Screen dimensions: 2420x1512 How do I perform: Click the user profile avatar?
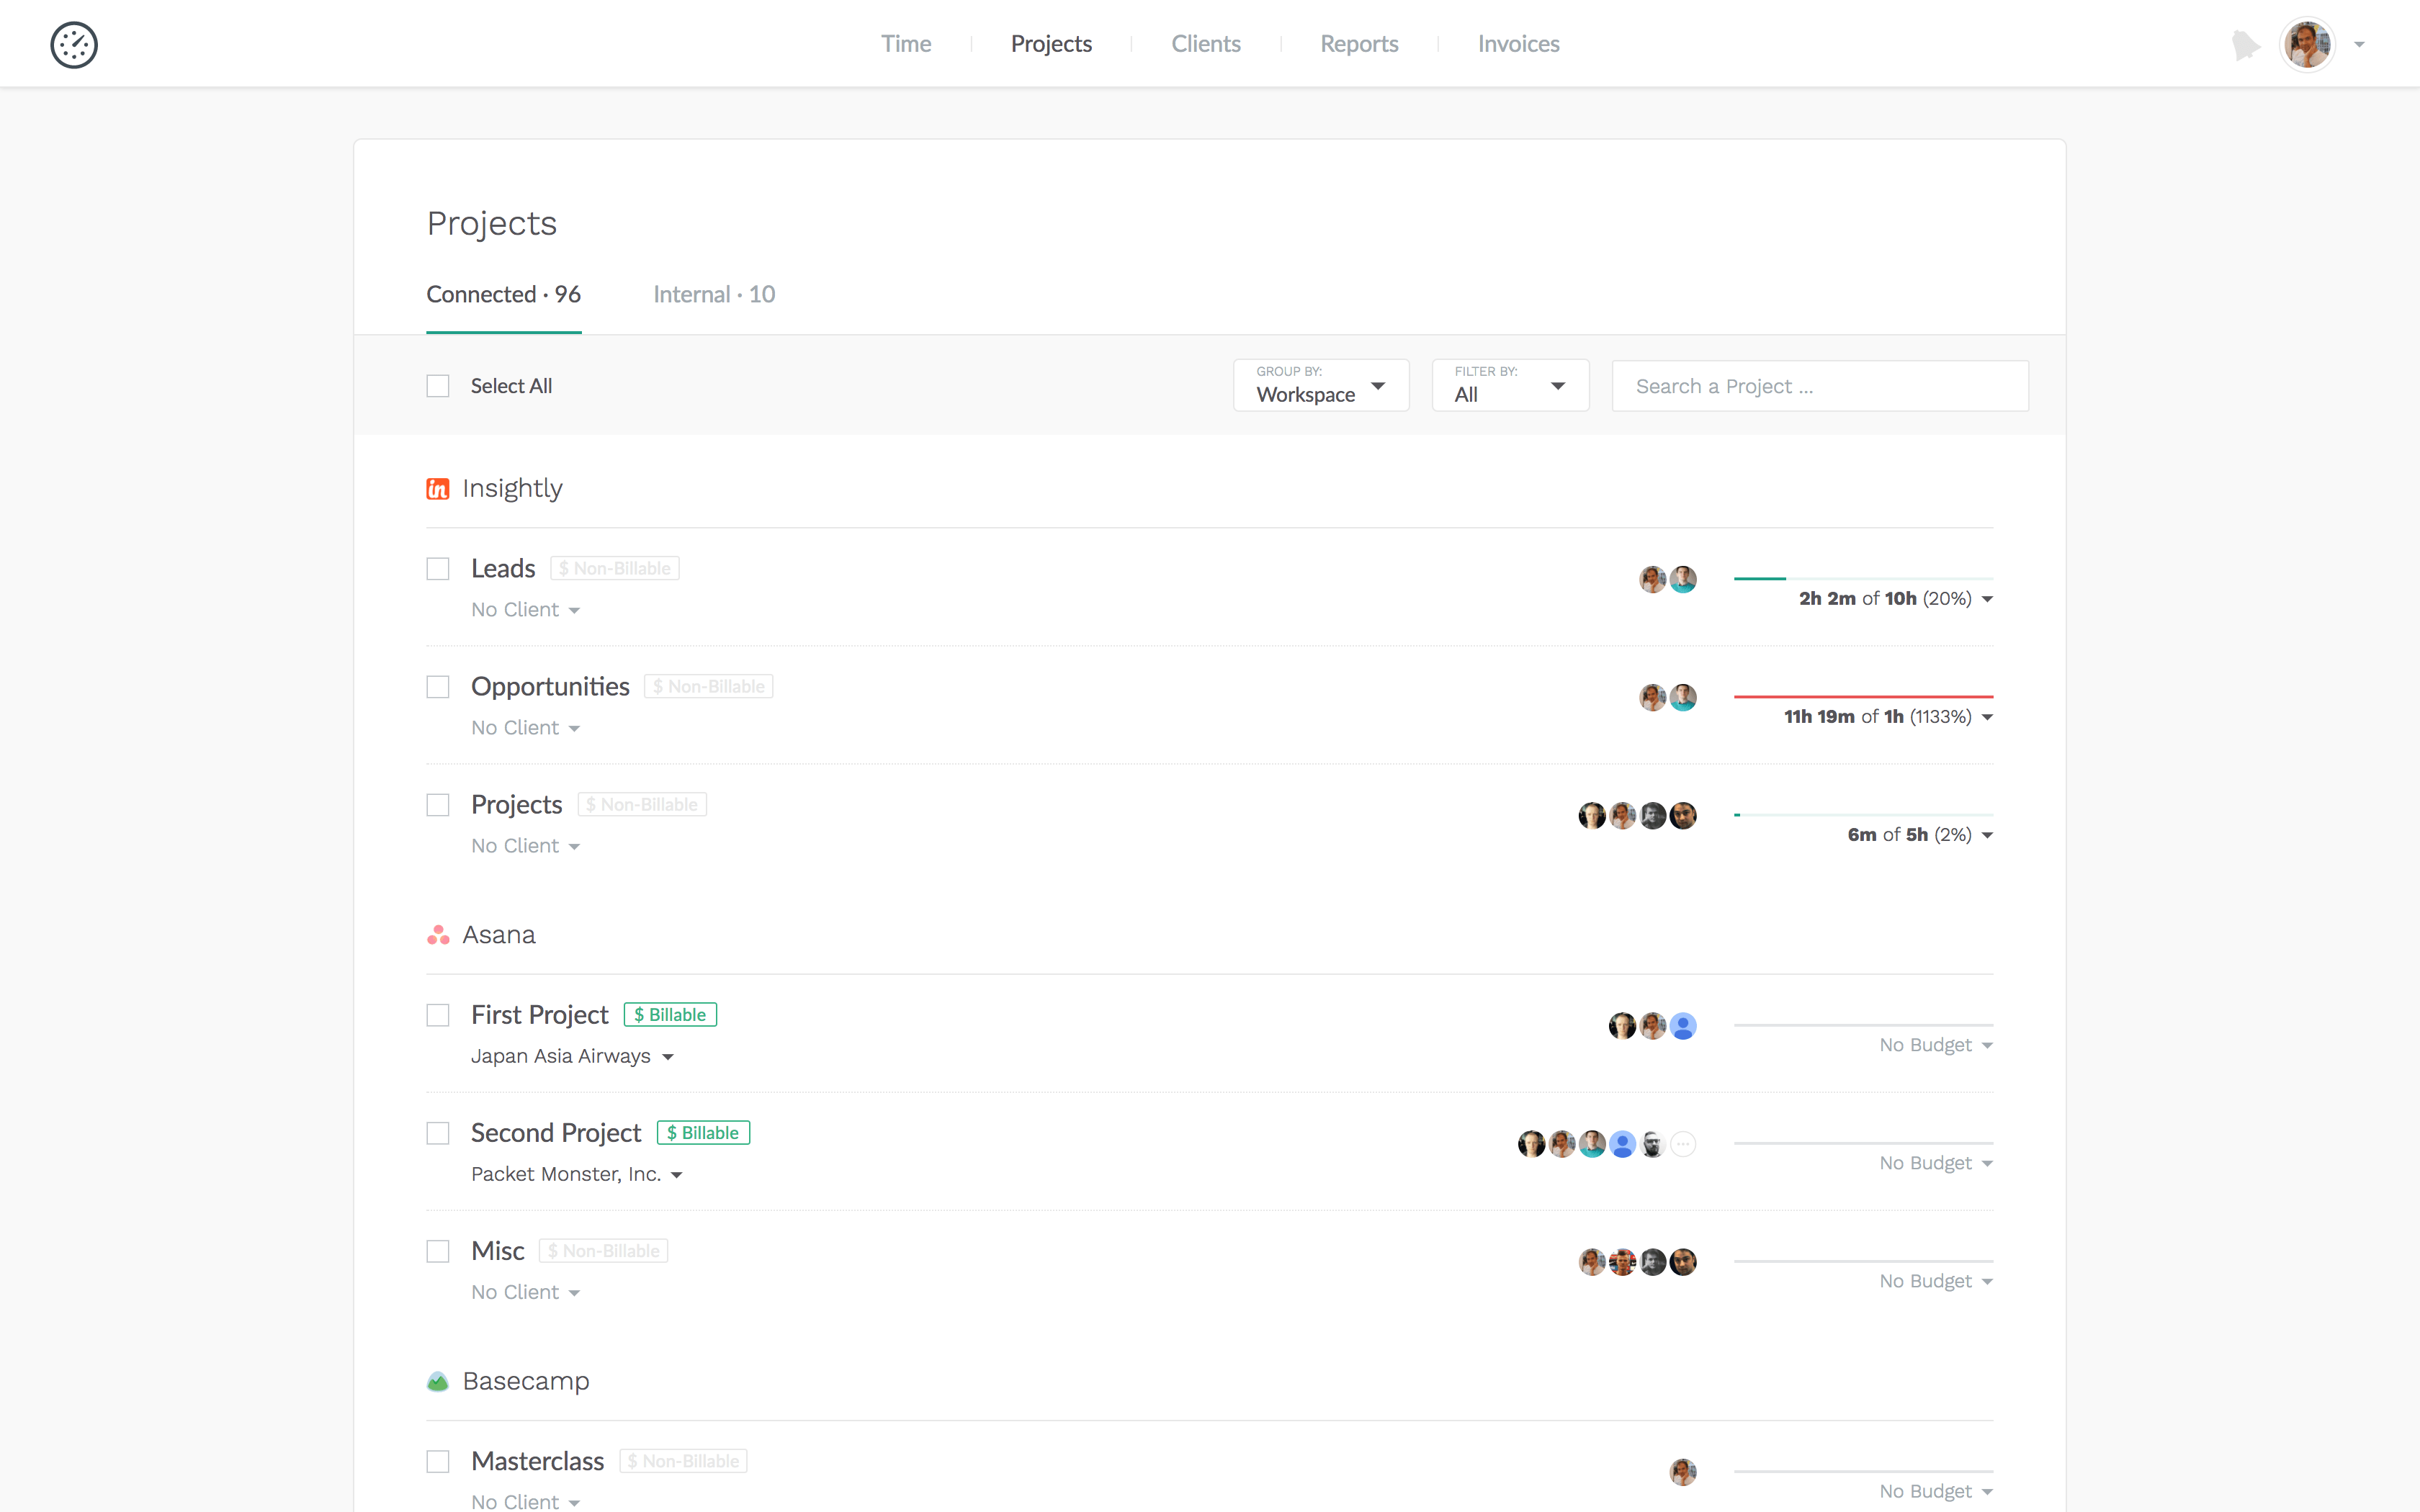click(x=2307, y=45)
